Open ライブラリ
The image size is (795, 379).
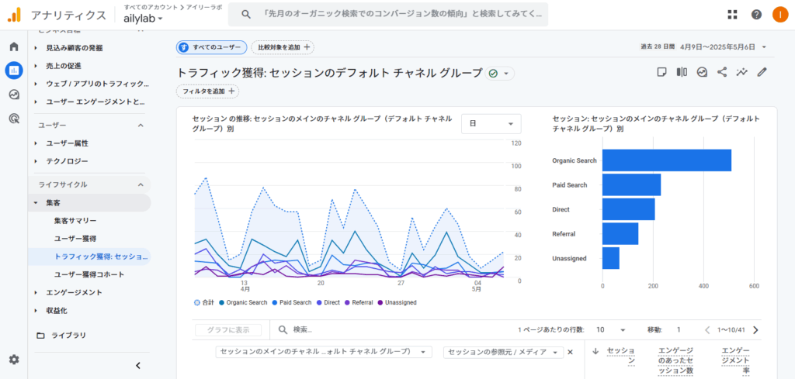tap(68, 336)
